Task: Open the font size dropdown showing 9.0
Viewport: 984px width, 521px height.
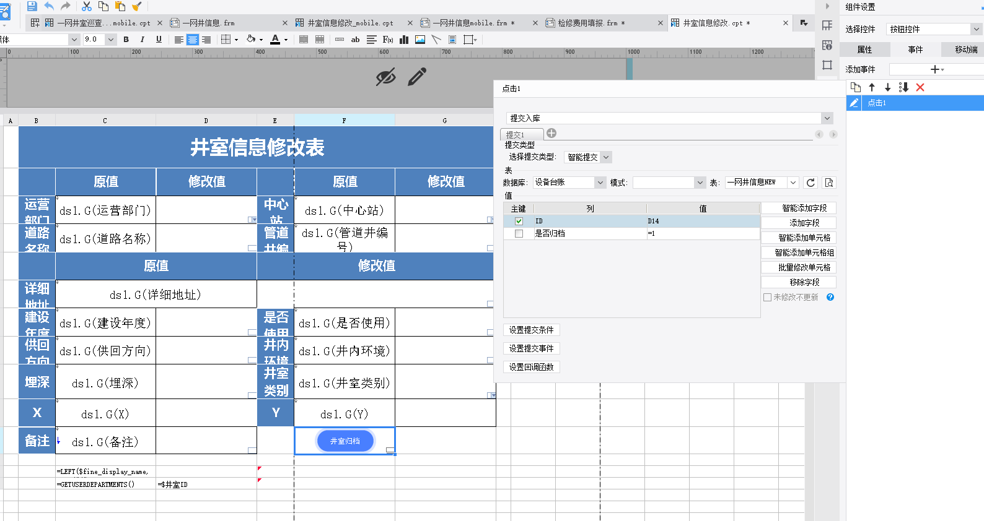Action: [x=110, y=40]
